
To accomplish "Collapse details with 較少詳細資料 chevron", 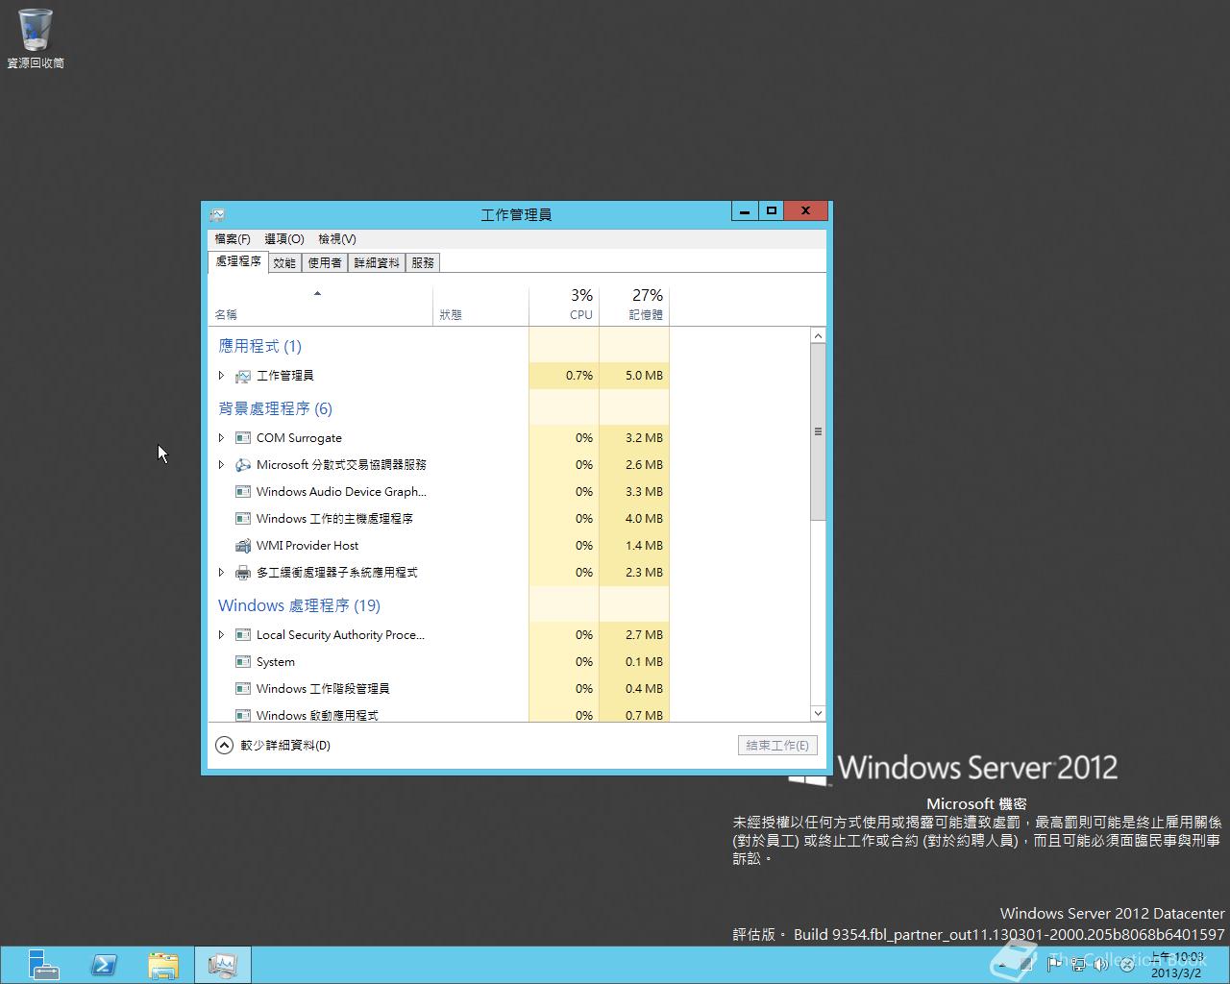I will click(x=224, y=745).
